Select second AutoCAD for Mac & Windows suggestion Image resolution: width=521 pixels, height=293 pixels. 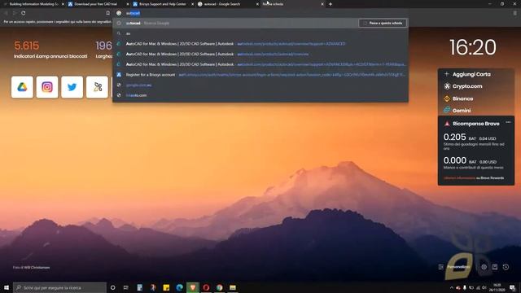point(260,55)
